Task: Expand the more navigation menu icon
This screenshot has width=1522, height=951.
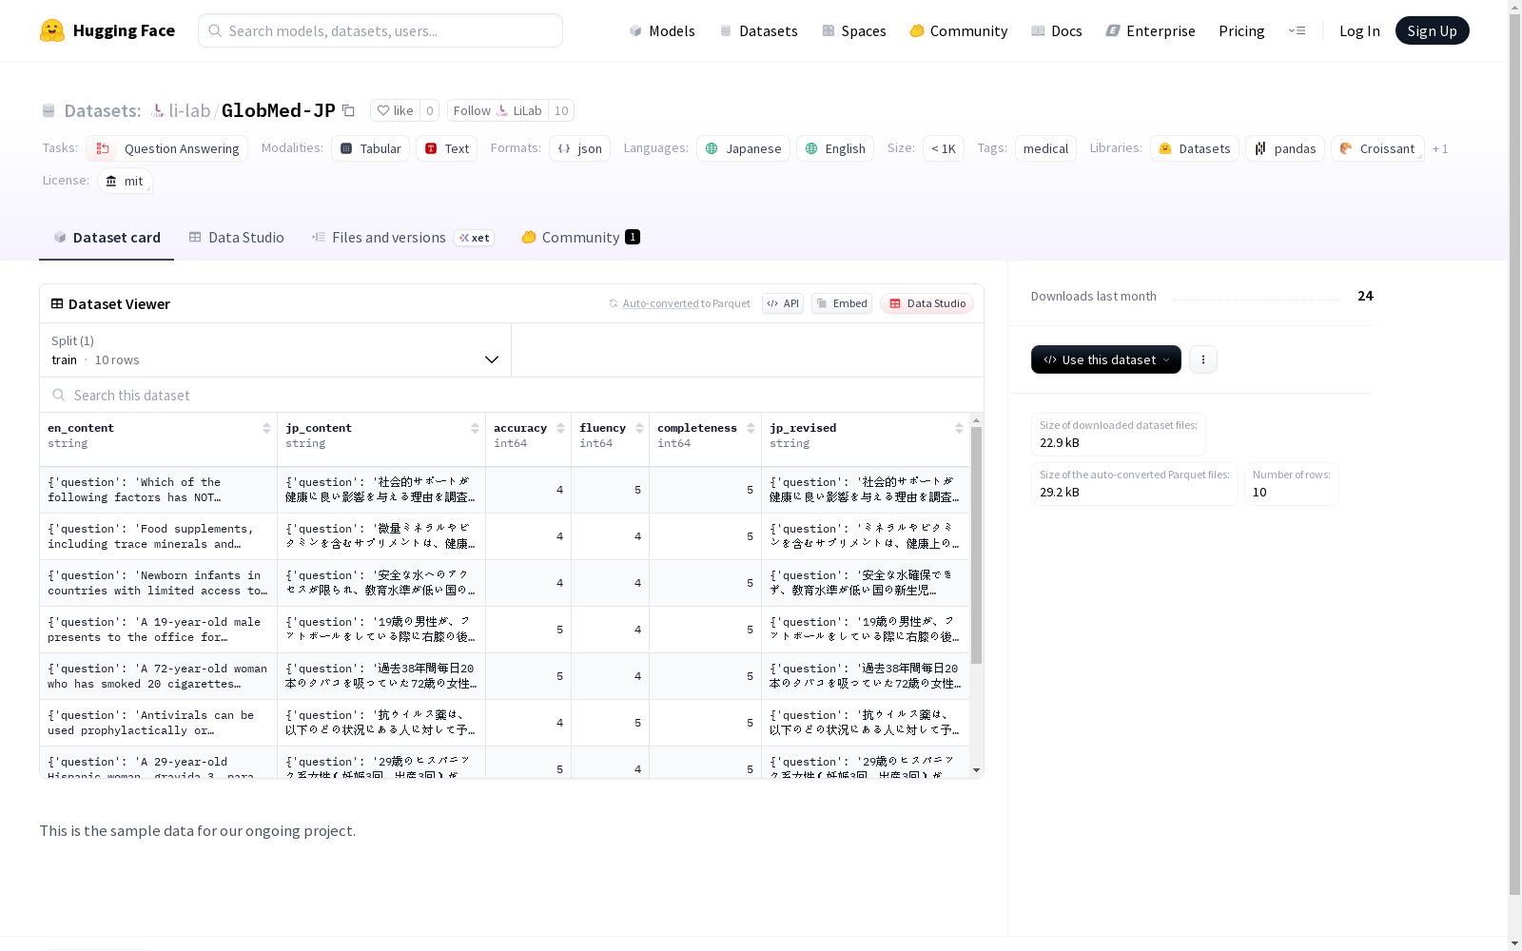Action: coord(1297,30)
